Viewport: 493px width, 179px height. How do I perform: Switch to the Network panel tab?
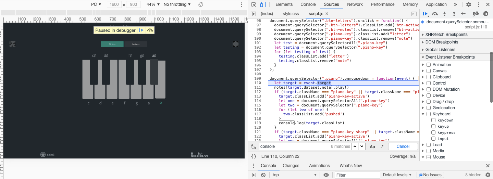pos(355,4)
